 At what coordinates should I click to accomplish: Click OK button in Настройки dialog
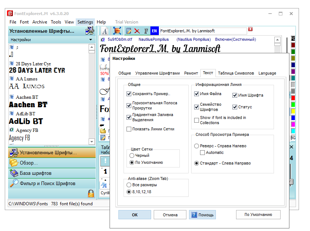135,215
